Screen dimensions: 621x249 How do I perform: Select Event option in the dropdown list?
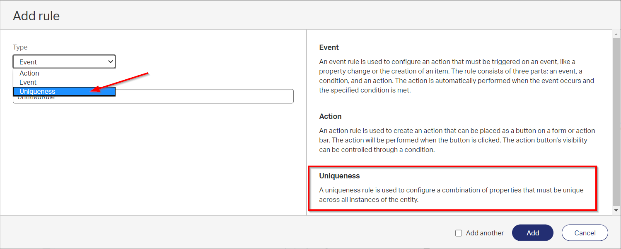click(28, 82)
